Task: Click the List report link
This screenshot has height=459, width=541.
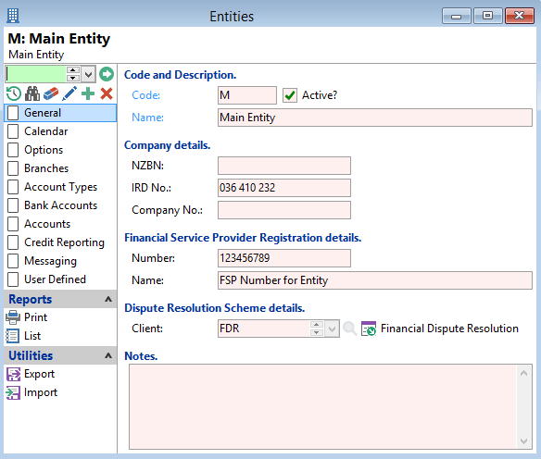Action: (x=32, y=336)
